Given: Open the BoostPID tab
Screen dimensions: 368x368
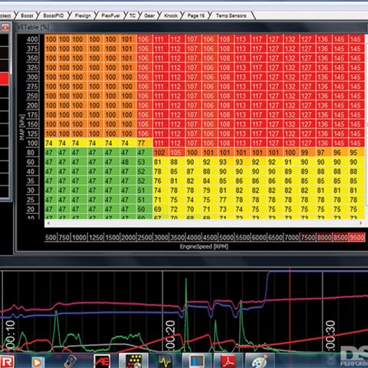Looking at the screenshot, I should pyautogui.click(x=53, y=15).
